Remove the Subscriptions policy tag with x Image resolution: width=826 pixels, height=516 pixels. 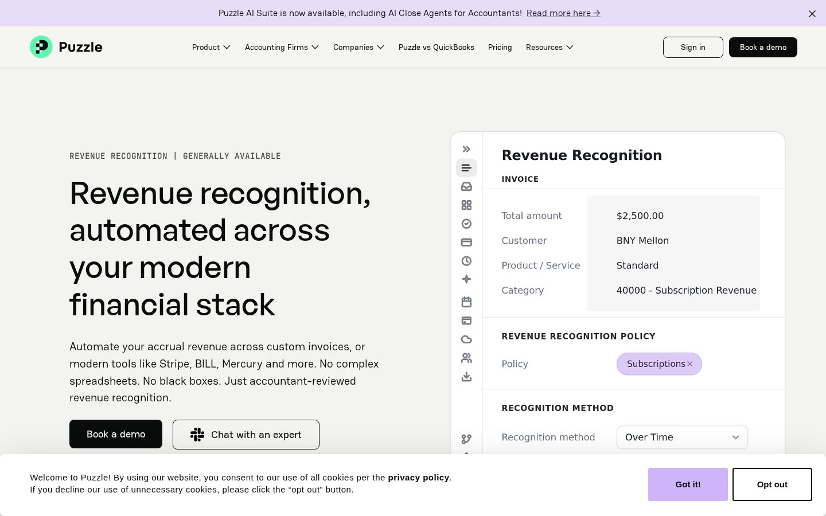[690, 364]
